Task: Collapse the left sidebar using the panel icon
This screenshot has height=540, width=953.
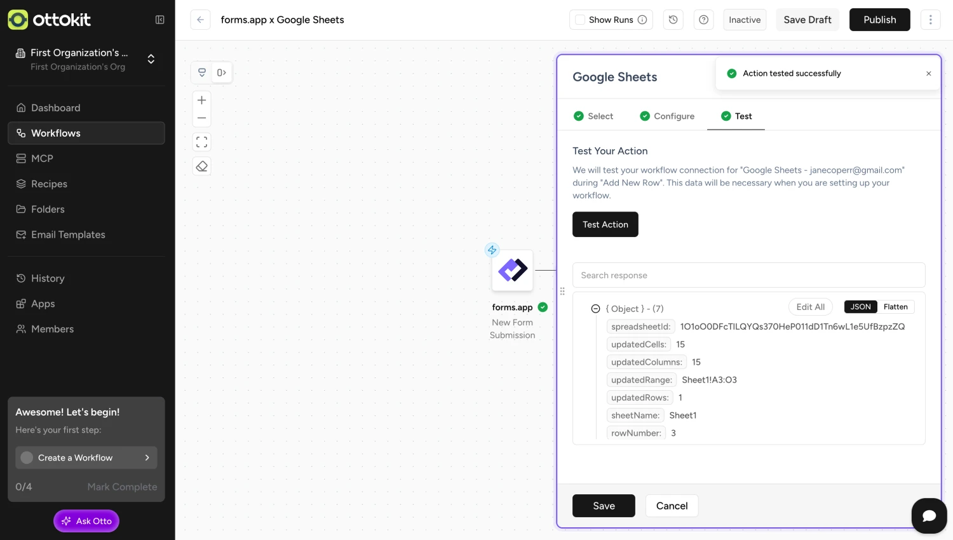Action: [160, 20]
